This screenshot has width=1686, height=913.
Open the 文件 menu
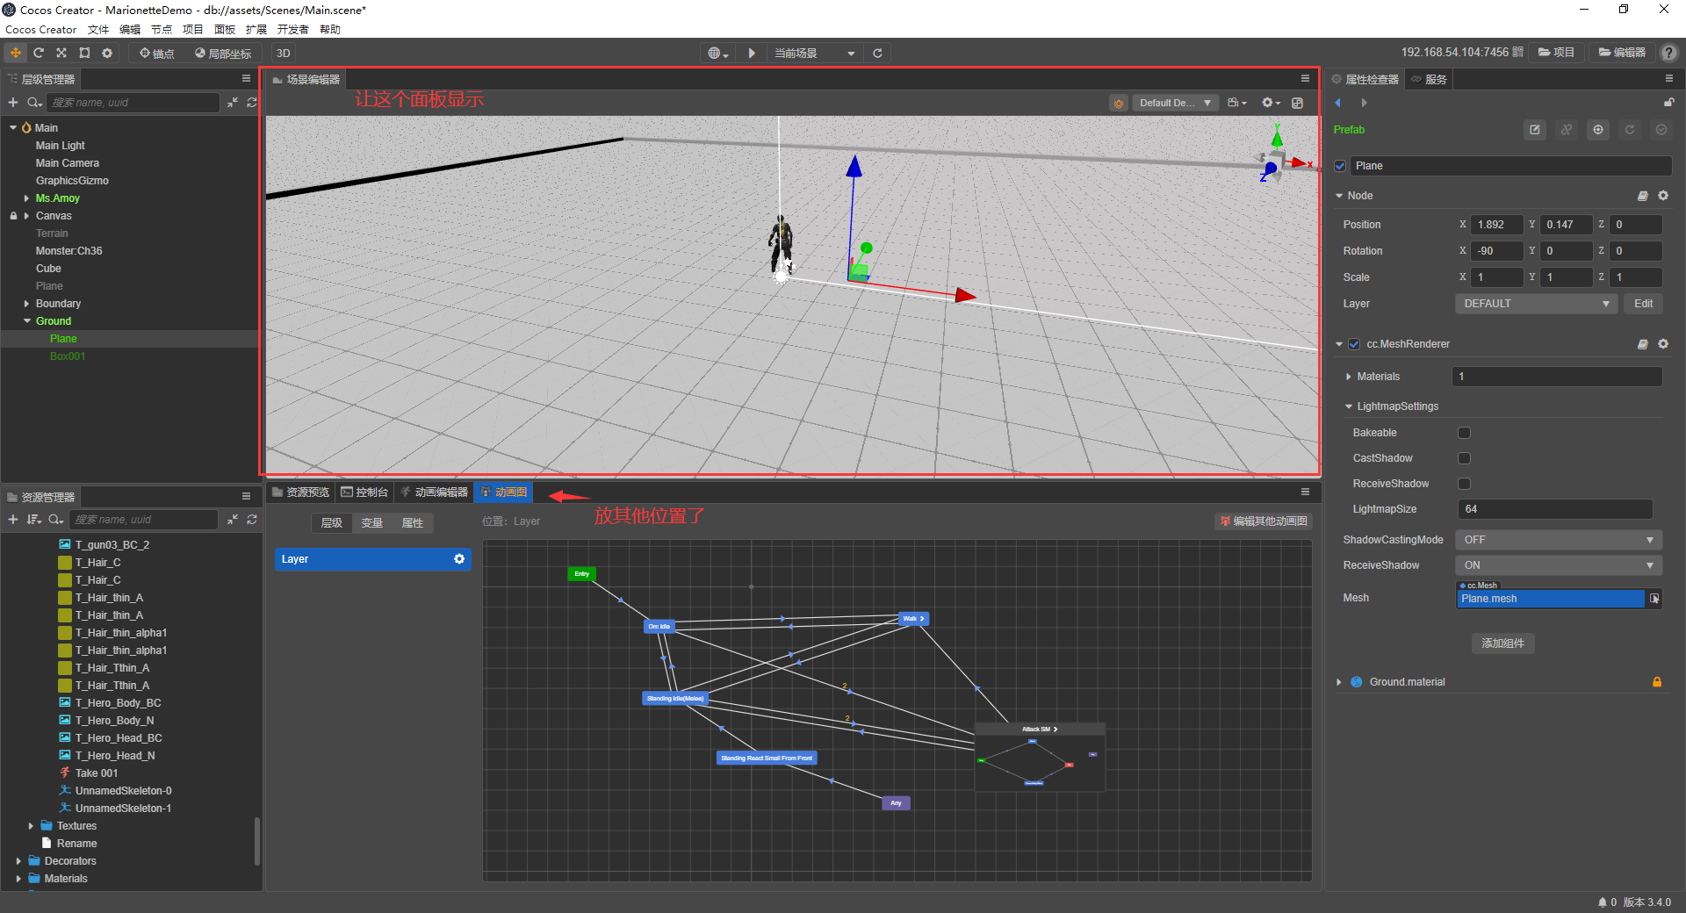tap(98, 30)
